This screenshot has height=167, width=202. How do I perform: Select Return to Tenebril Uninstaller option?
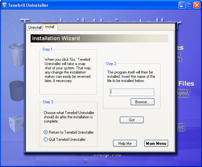point(68,132)
